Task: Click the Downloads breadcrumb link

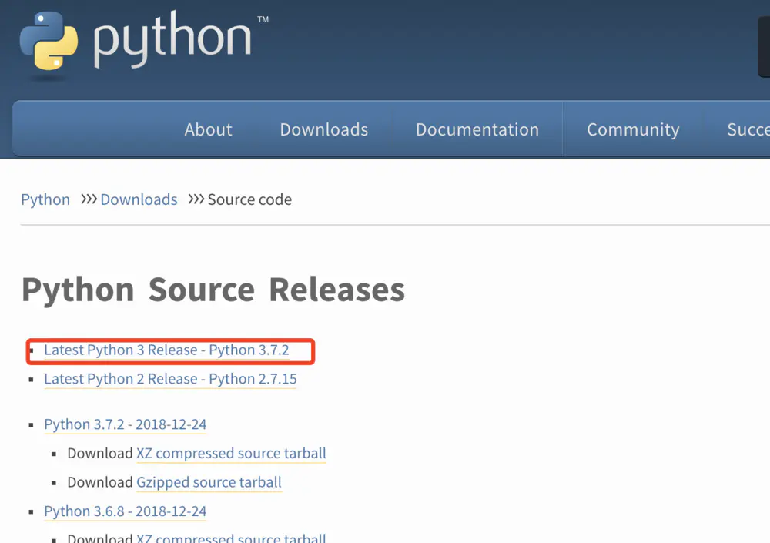Action: [x=139, y=199]
